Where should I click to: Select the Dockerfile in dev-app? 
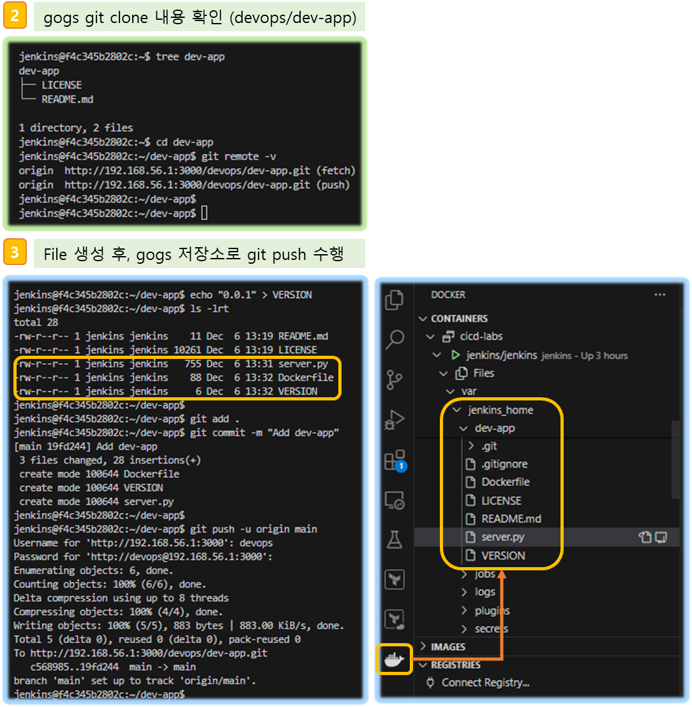[506, 482]
